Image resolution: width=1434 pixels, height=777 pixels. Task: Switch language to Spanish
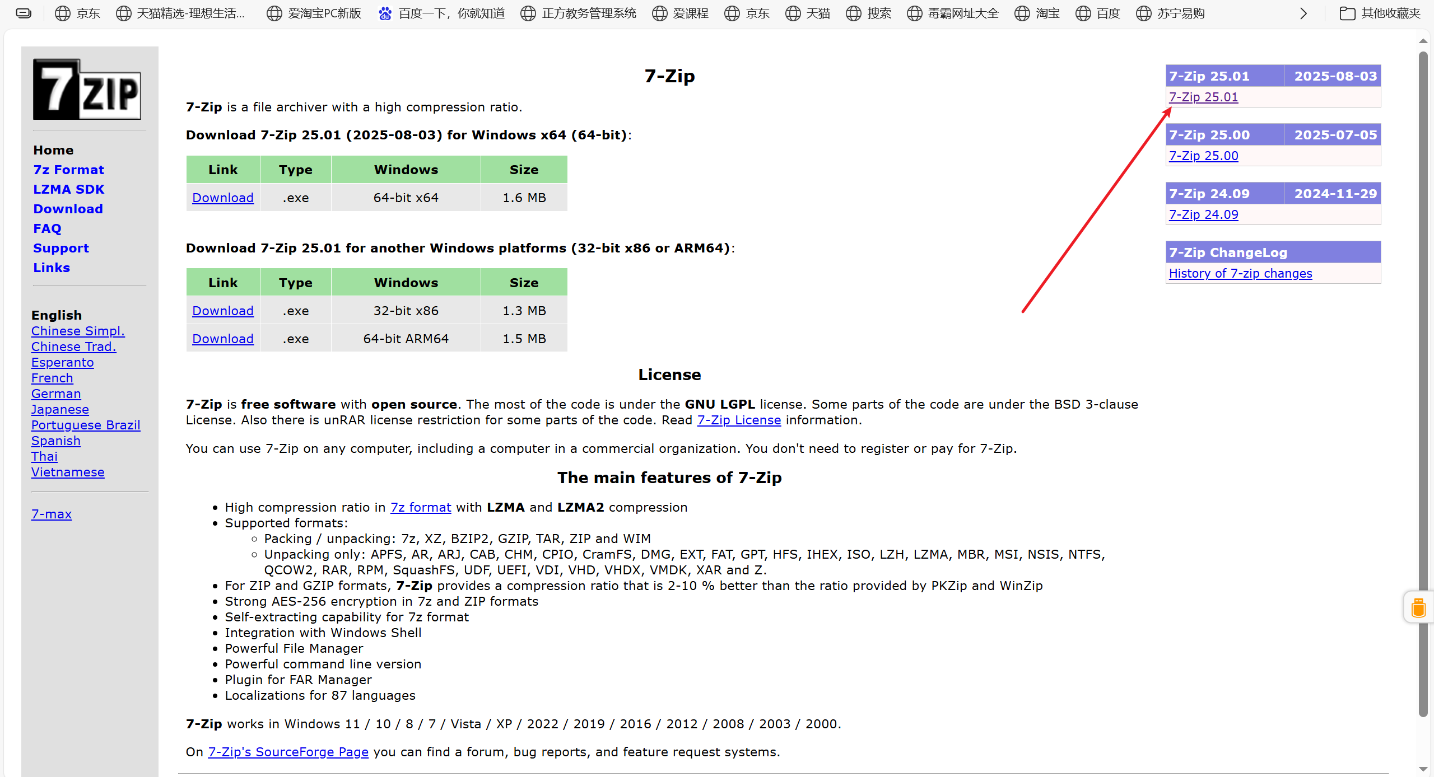(55, 441)
